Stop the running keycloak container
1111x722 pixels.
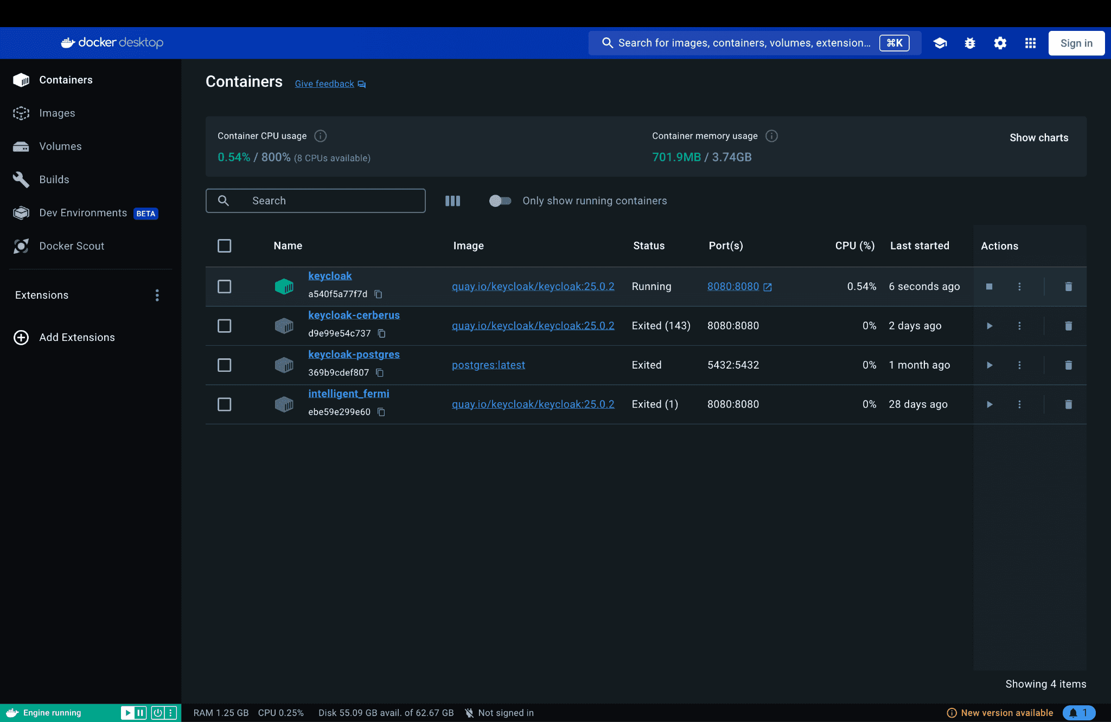tap(989, 286)
